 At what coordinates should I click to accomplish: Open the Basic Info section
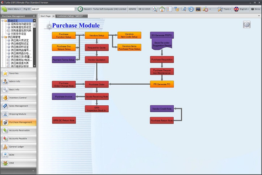coord(18,90)
